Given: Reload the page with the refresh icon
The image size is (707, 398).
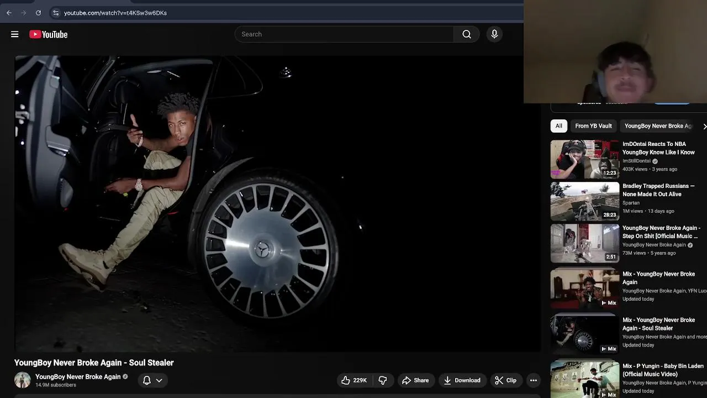Looking at the screenshot, I should click(x=38, y=13).
